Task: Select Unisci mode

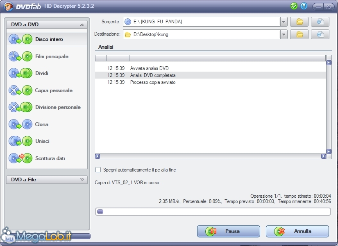Action: pos(47,141)
